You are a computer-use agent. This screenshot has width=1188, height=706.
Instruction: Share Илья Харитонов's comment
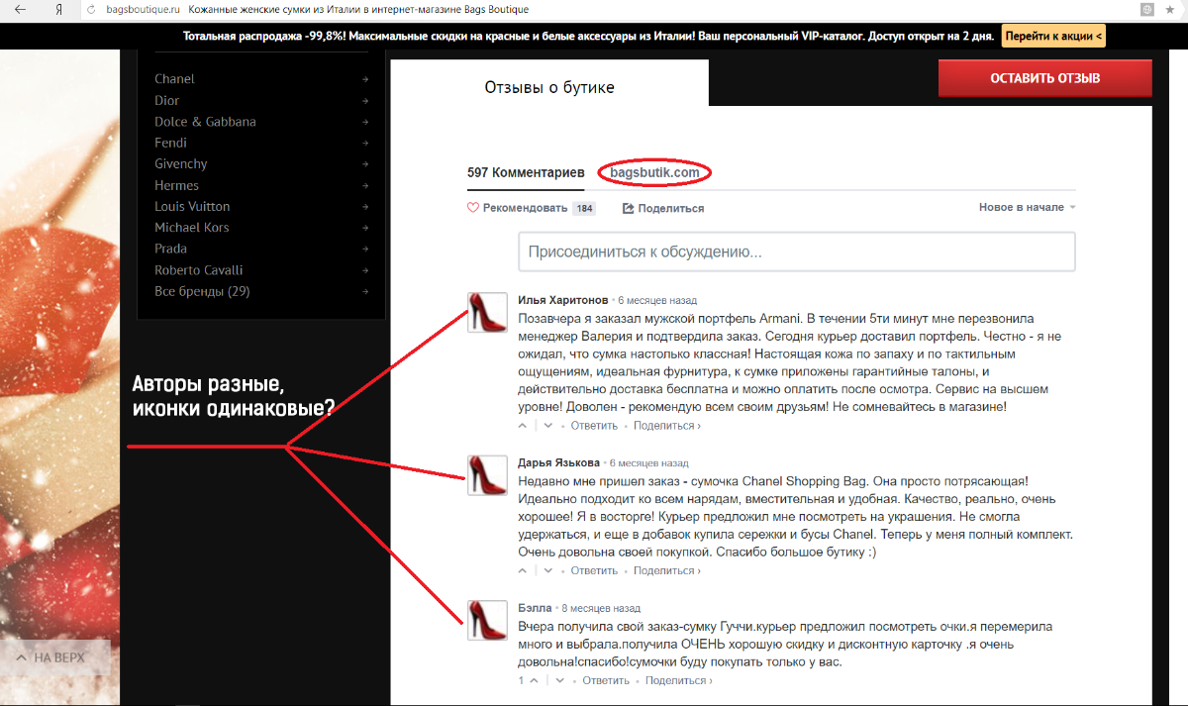coord(667,426)
